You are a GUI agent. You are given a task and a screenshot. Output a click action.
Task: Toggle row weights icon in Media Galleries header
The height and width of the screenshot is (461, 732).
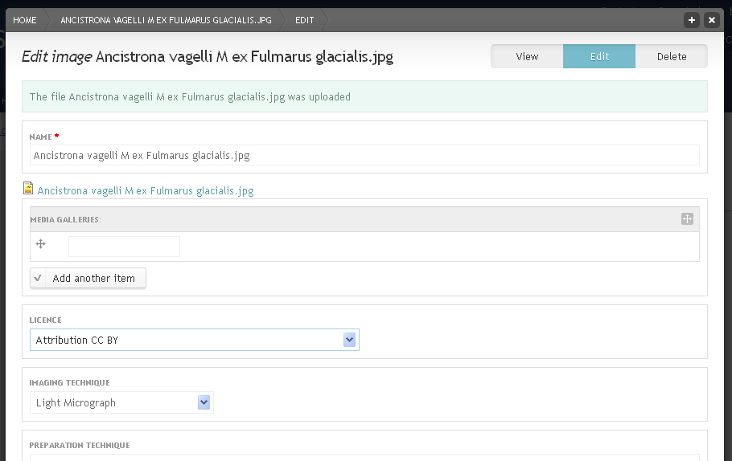(687, 219)
